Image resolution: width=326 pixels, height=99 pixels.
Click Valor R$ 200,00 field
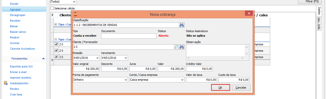click(171, 69)
